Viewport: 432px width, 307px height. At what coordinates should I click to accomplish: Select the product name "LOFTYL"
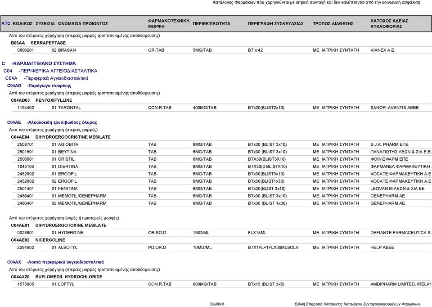pos(66,284)
